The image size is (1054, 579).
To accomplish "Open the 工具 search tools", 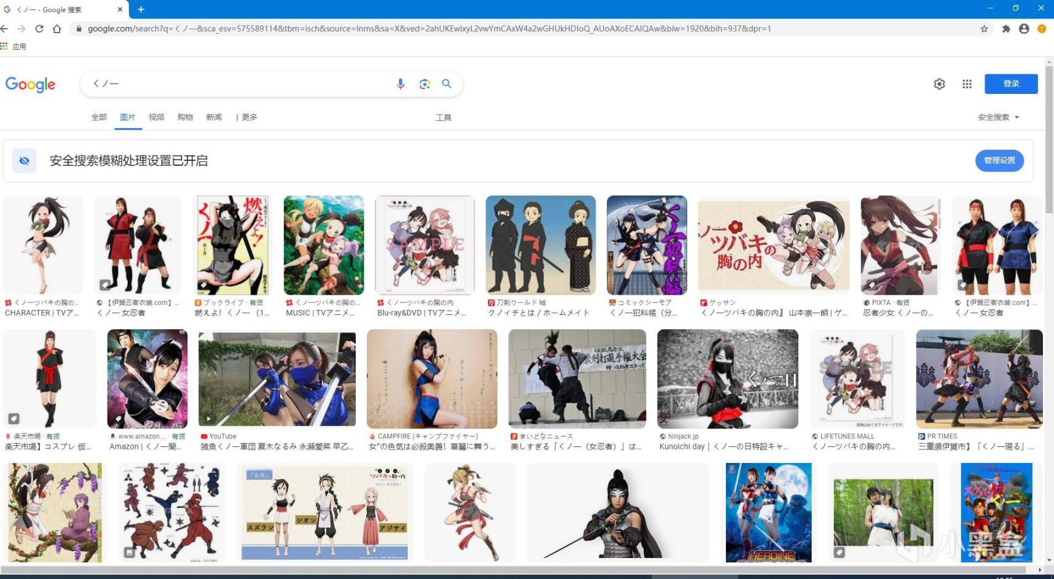I will (x=444, y=117).
